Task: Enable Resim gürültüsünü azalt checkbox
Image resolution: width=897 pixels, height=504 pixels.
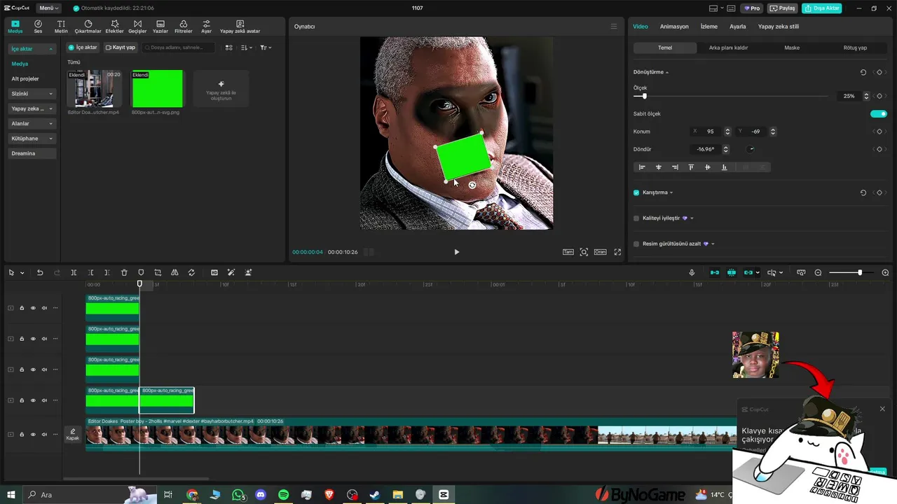Action: coord(636,244)
